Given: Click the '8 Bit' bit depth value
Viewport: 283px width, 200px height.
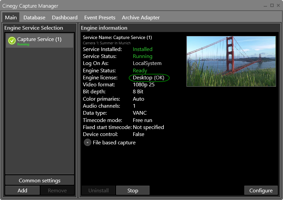Looking at the screenshot, I should tap(138, 92).
